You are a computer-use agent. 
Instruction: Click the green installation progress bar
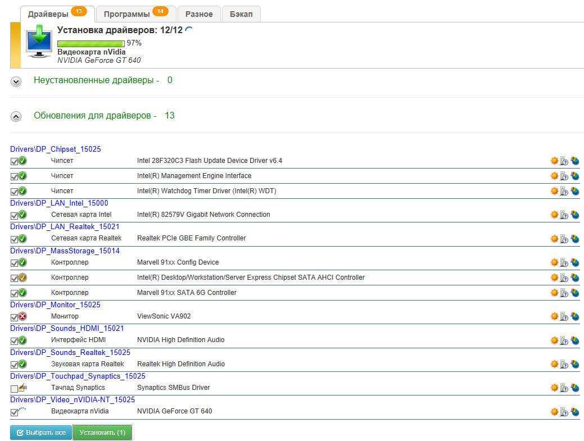(90, 43)
